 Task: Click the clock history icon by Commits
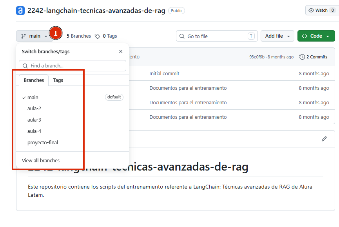pyautogui.click(x=302, y=57)
